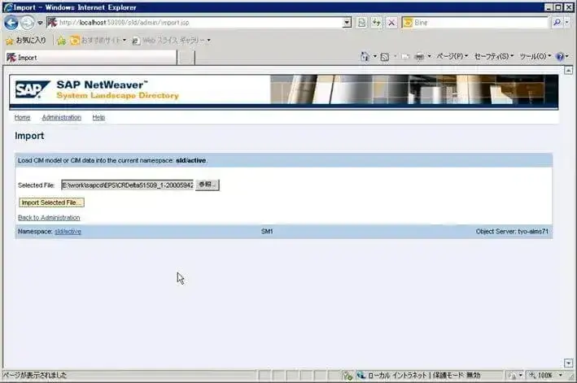This screenshot has height=383, width=577.
Task: Click the Home icon in command bar
Action: [x=365, y=57]
